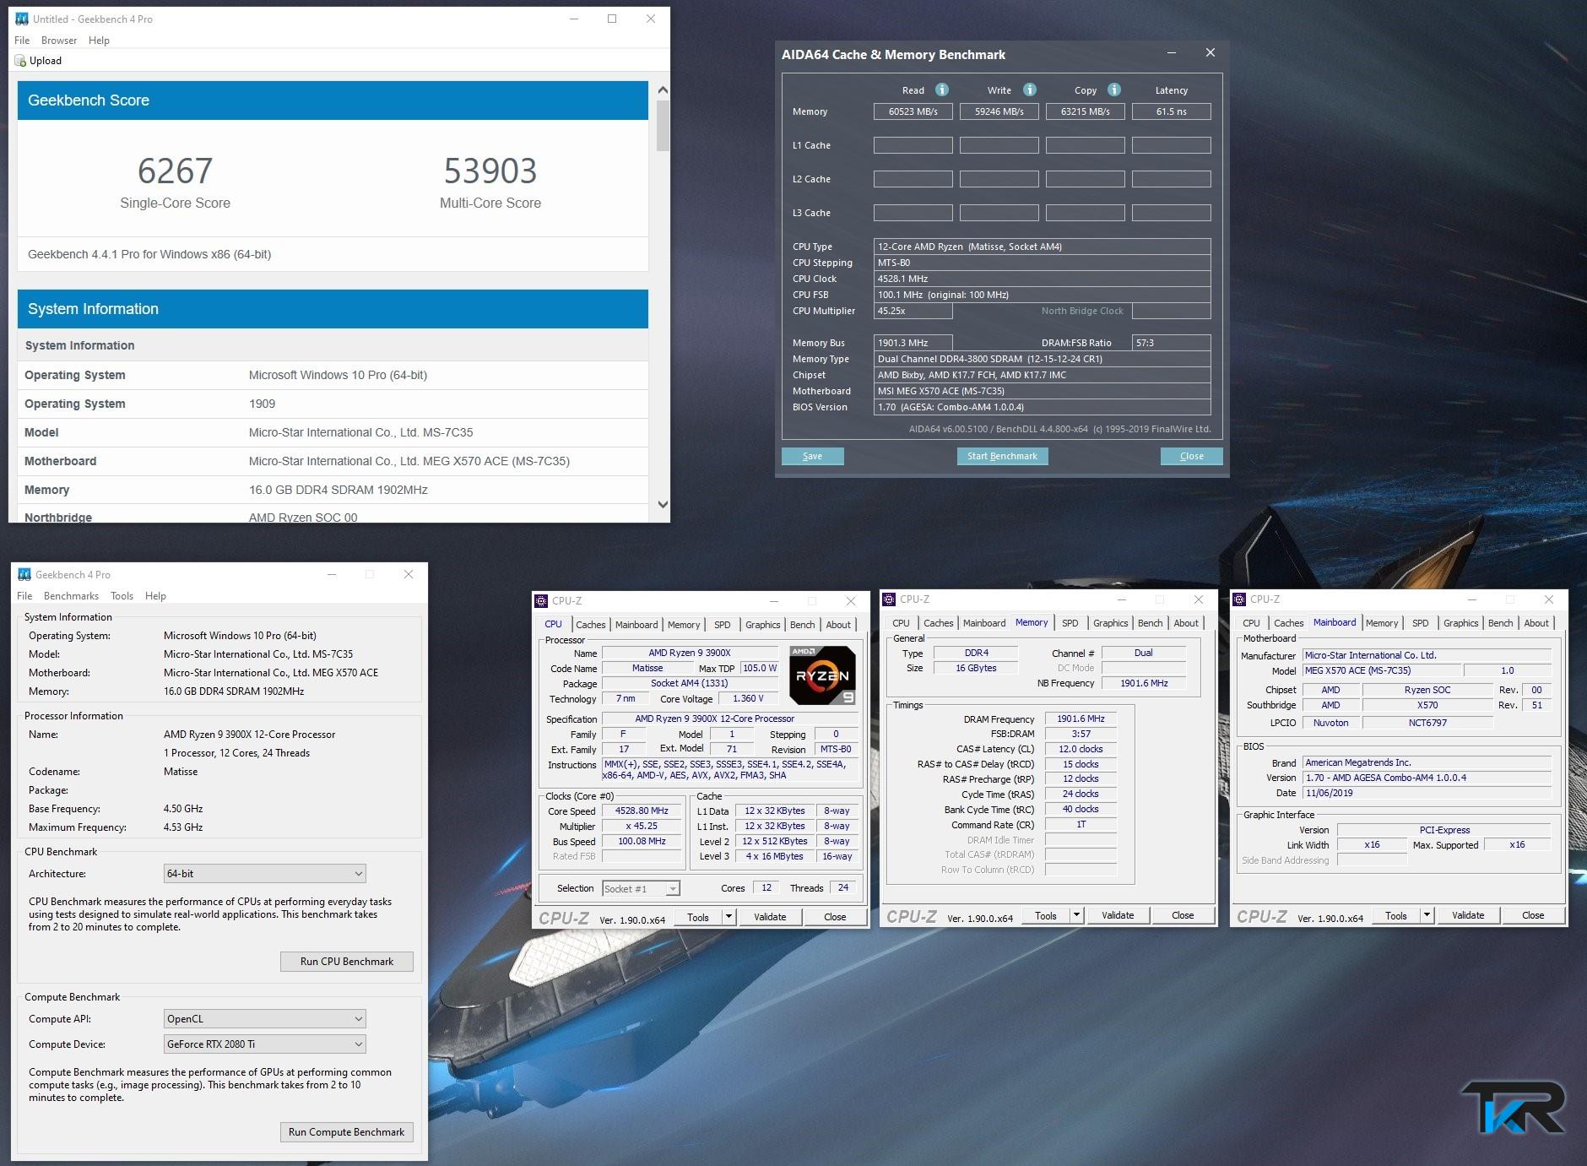Maximize the Untitled Geekbench window
This screenshot has height=1166, width=1587.
(612, 19)
